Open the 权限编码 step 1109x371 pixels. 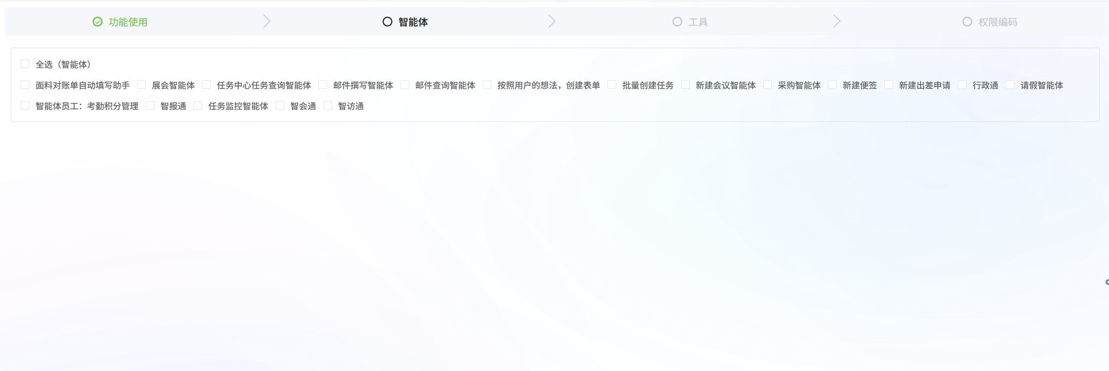(998, 22)
